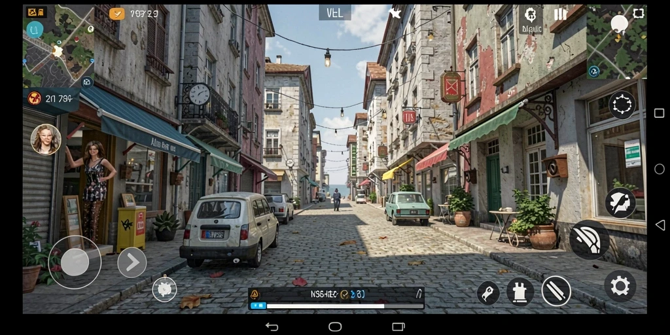Image resolution: width=670 pixels, height=335 pixels.
Task: Expand the top-left minimap via corner icon
Action: [87, 82]
